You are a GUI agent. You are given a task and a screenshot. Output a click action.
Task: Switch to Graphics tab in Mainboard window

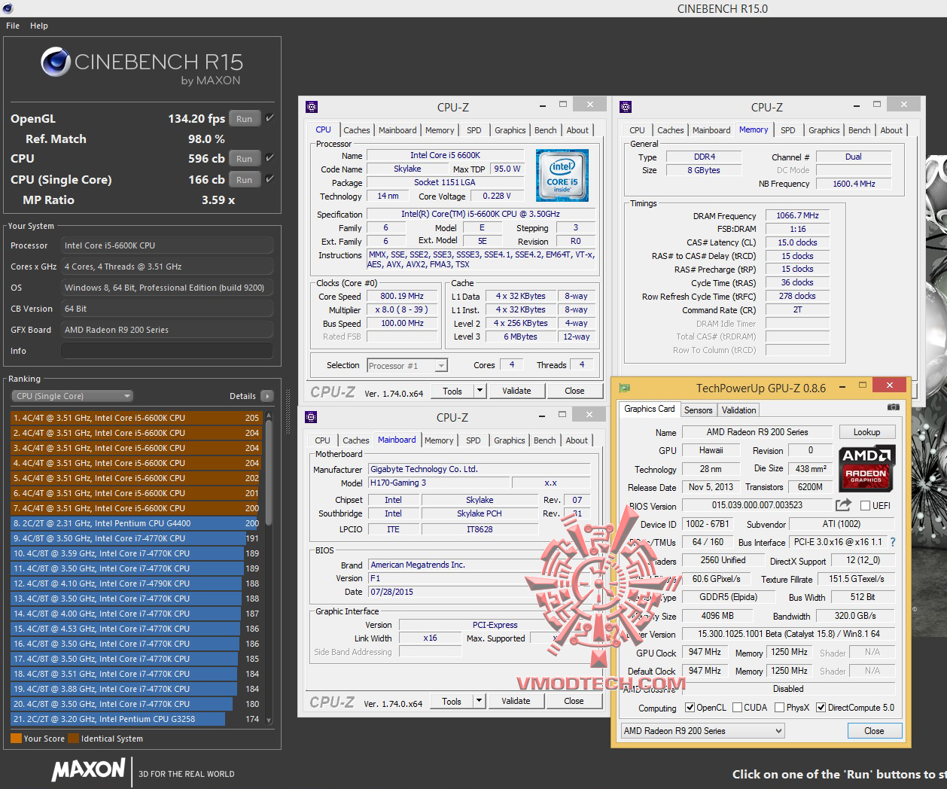(510, 440)
